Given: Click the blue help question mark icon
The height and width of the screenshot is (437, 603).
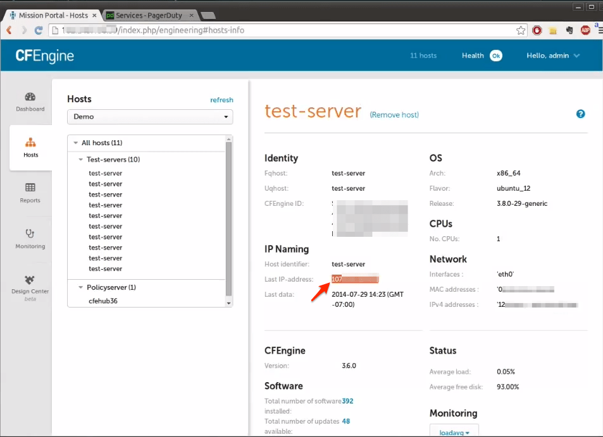Looking at the screenshot, I should point(580,114).
